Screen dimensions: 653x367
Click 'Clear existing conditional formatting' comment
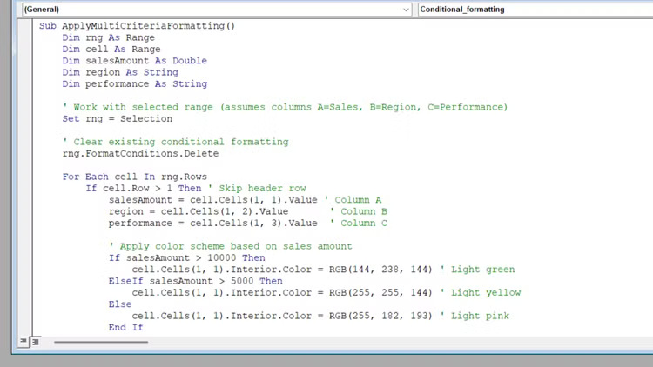tap(175, 142)
